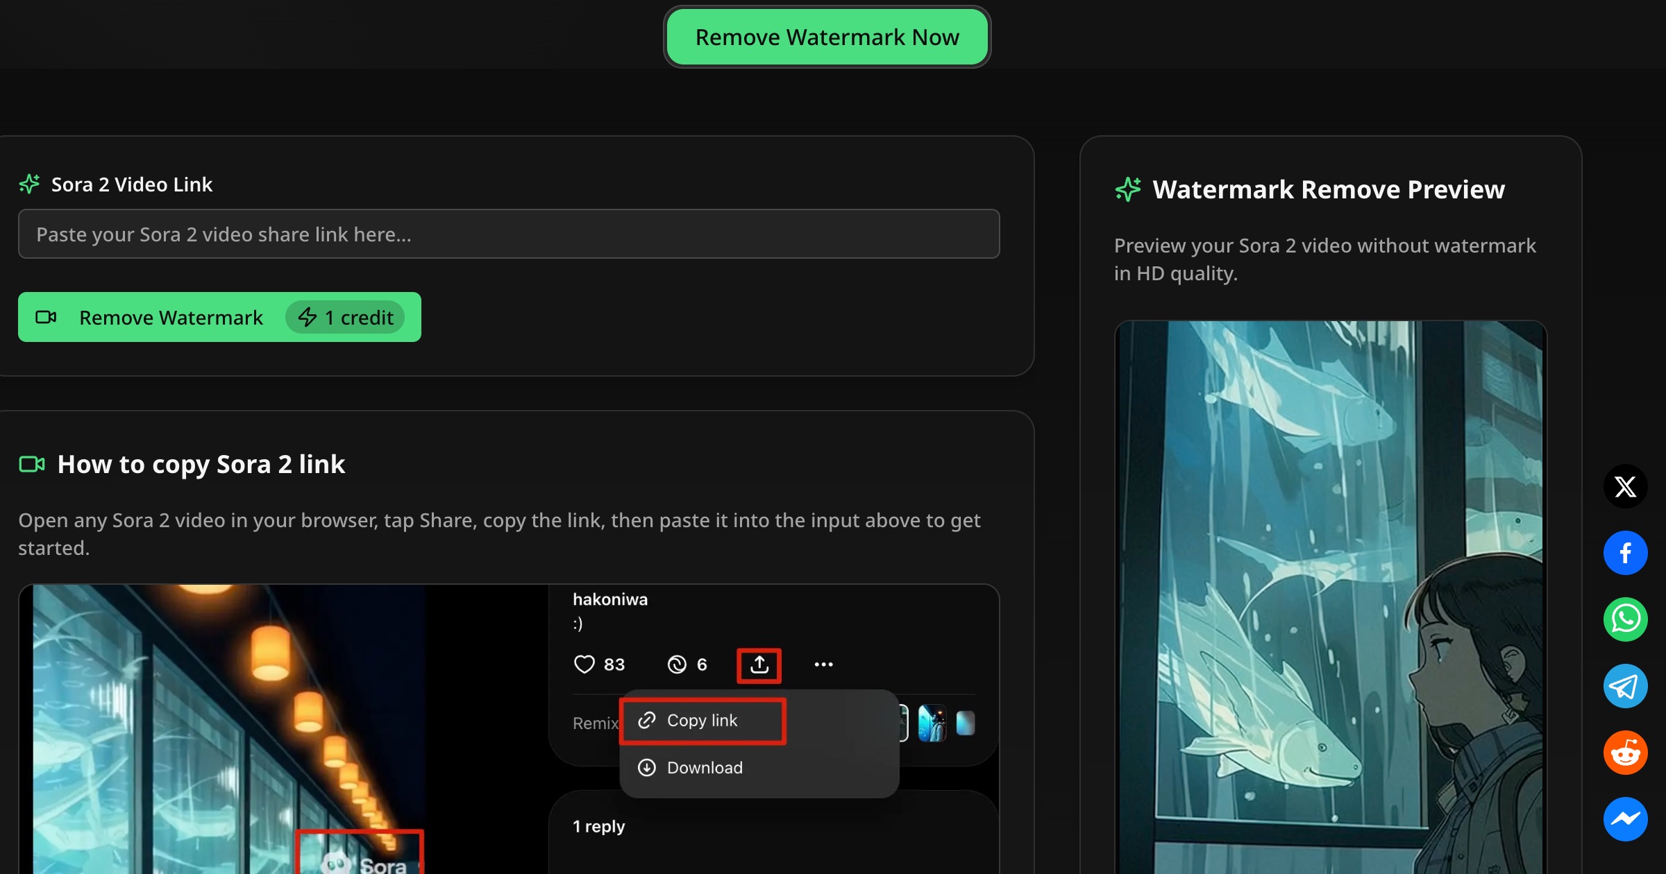Toggle the heart like on hakoniwa's post
The width and height of the screenshot is (1666, 874).
584,664
